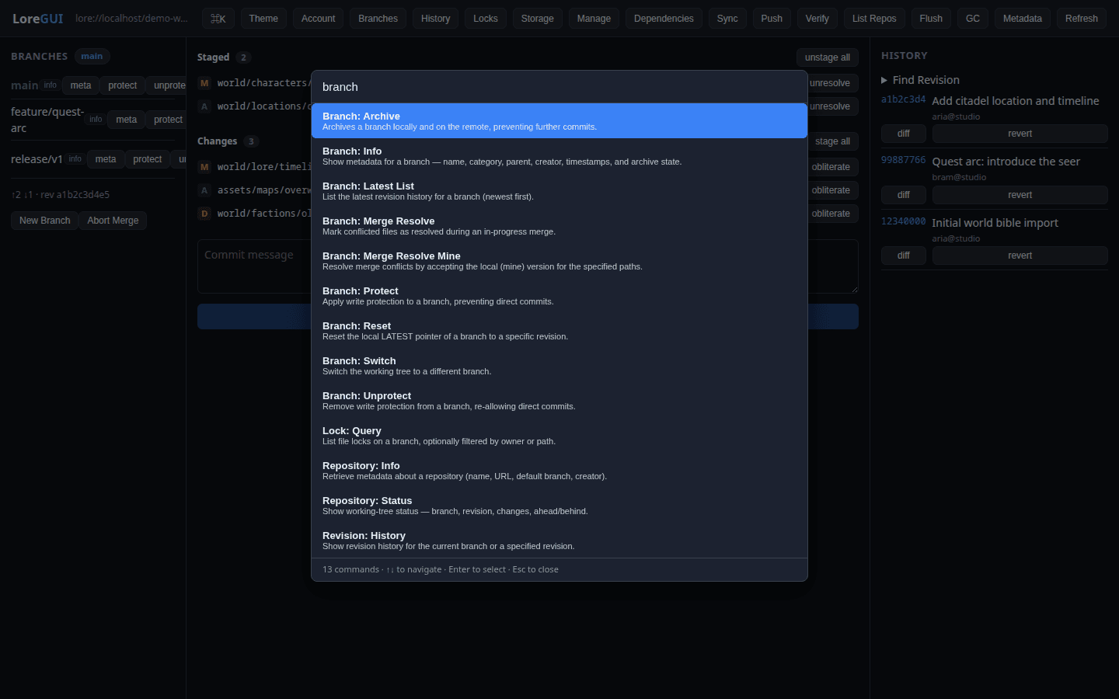Image resolution: width=1119 pixels, height=699 pixels.
Task: Click the Sync toolbar button
Action: coord(727,19)
